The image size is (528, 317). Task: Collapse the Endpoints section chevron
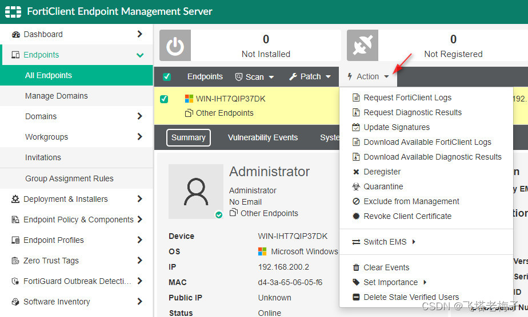[x=140, y=55]
